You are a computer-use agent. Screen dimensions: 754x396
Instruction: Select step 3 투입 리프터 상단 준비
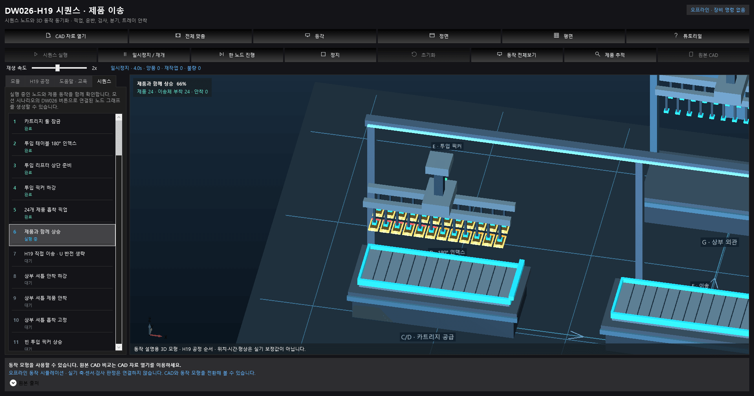(x=62, y=169)
